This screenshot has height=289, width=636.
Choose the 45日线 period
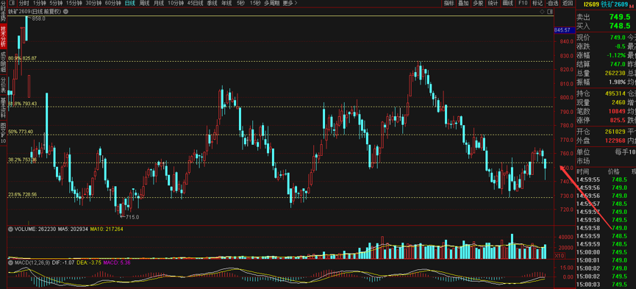(196, 3)
